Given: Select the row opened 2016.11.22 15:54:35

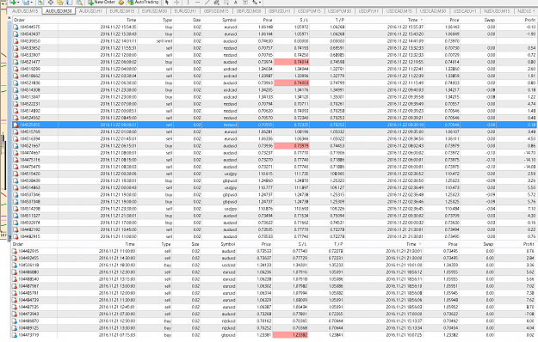Looking at the screenshot, I should click(275, 27).
